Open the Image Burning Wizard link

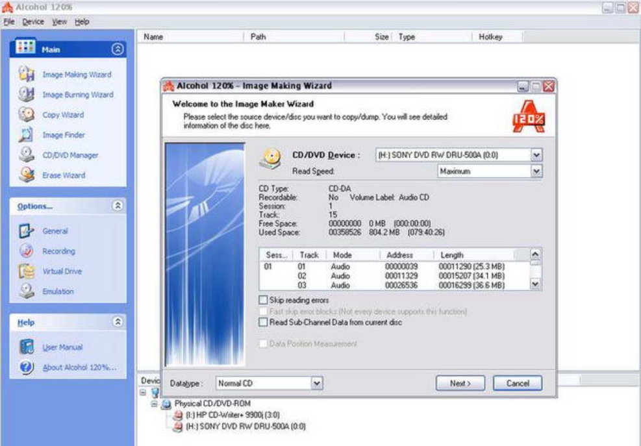78,94
